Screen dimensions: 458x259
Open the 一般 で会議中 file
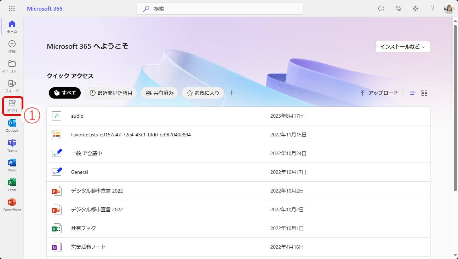(87, 153)
